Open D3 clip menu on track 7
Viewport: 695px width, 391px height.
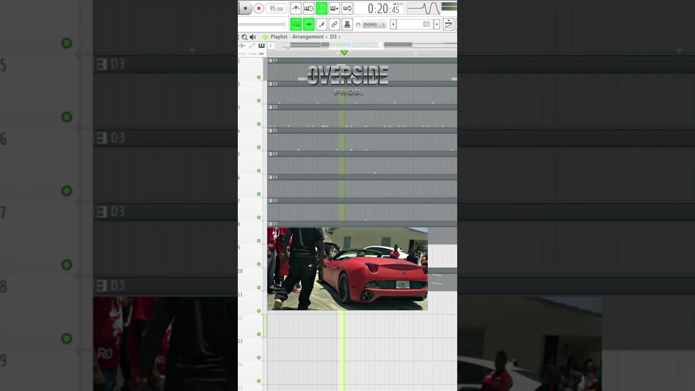tap(270, 200)
